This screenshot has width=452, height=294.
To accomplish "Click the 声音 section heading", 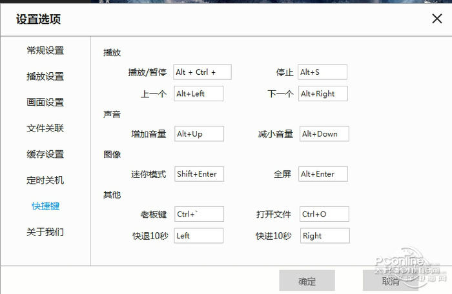I will click(112, 114).
